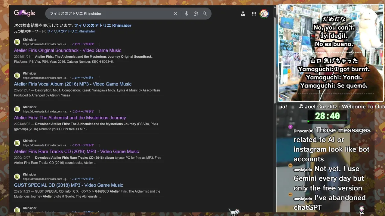Viewport: 385px width, 216px height.
Task: Open corrected query フィリスのアトリエ Khinsider link
Action: point(103,25)
